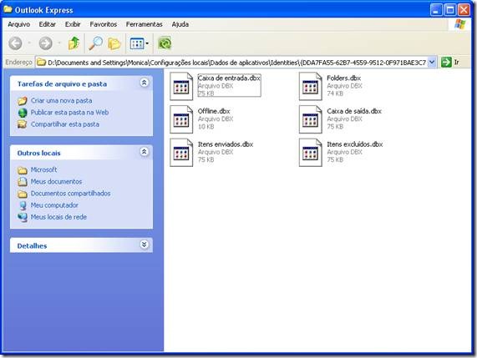This screenshot has width=477, height=358.
Task: Select the Caixa de entrada.dbx file name
Action: 229,78
